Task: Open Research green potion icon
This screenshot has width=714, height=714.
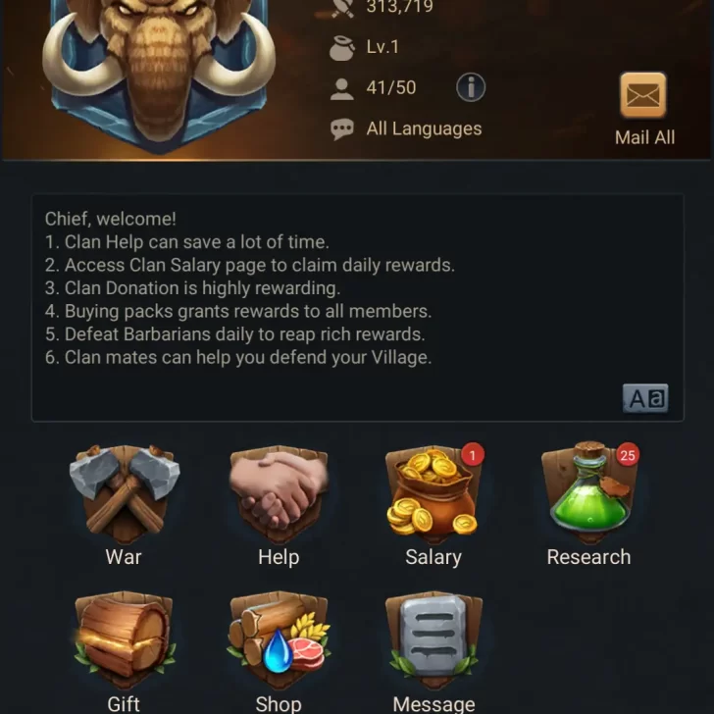Action: coord(589,492)
